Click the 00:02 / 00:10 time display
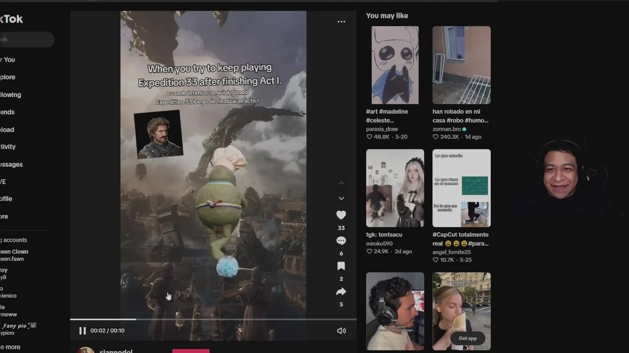Image resolution: width=629 pixels, height=353 pixels. tap(107, 331)
